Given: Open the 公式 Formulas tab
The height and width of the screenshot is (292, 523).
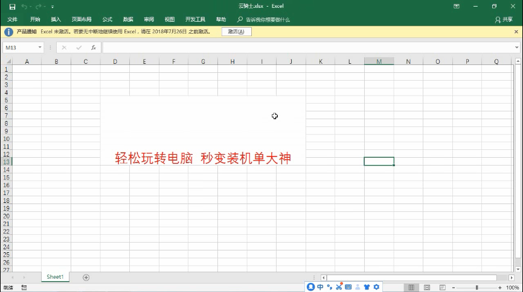Looking at the screenshot, I should (107, 20).
